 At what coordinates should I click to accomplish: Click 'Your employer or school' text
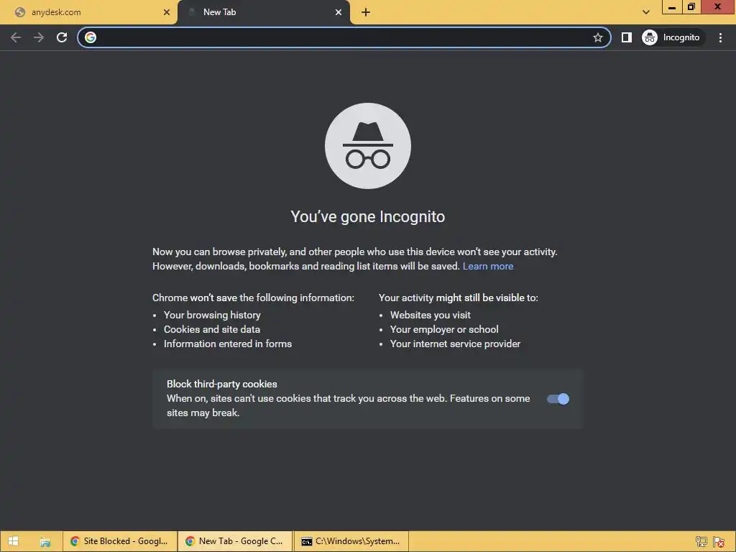pyautogui.click(x=444, y=329)
